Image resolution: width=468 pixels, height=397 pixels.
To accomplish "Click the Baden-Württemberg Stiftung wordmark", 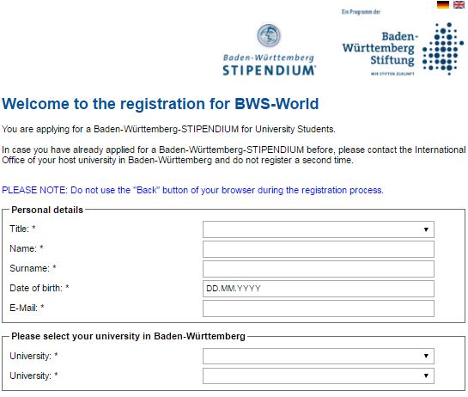I will point(379,49).
